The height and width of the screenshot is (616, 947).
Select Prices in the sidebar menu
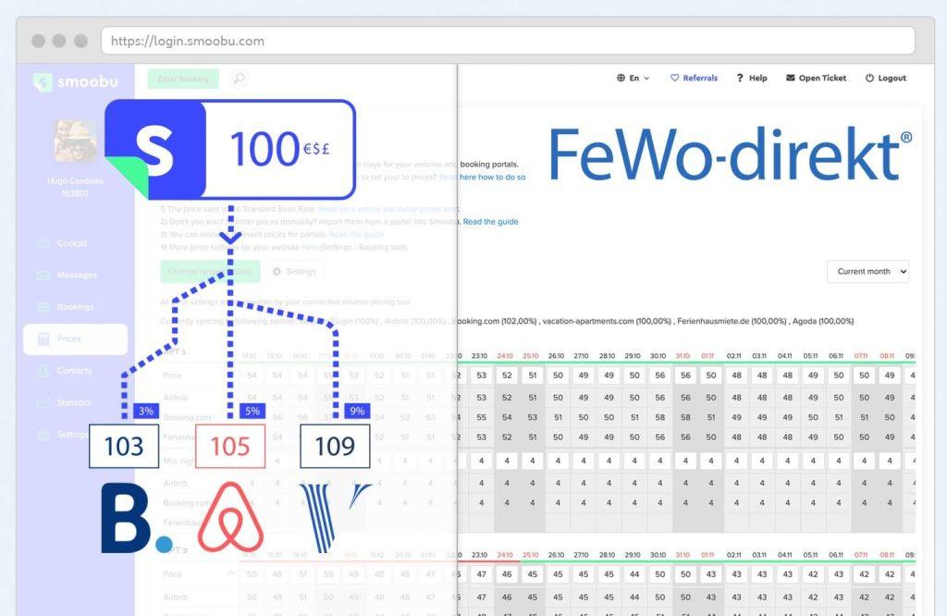click(x=76, y=339)
